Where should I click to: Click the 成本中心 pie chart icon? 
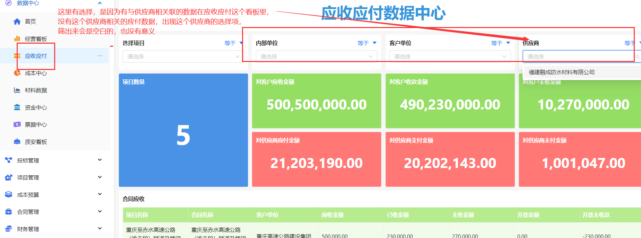[17, 73]
